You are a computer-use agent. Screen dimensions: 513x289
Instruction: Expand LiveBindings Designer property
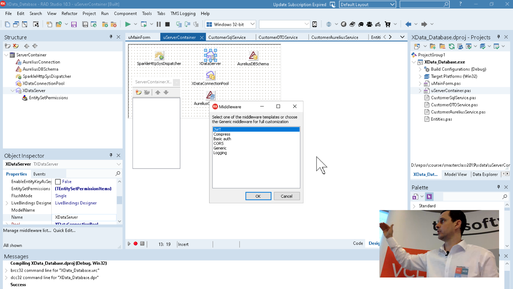7,203
